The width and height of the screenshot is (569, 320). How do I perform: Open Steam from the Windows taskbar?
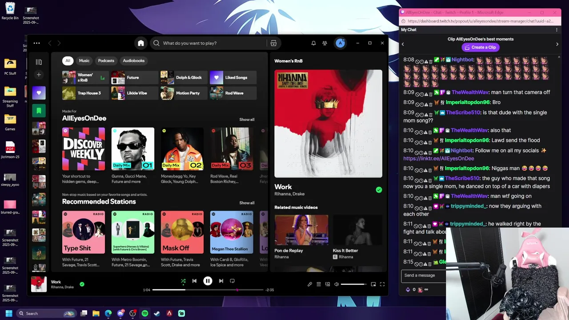(x=157, y=313)
